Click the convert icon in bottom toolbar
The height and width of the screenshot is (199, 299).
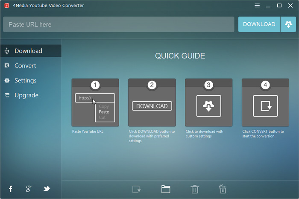(x=137, y=189)
